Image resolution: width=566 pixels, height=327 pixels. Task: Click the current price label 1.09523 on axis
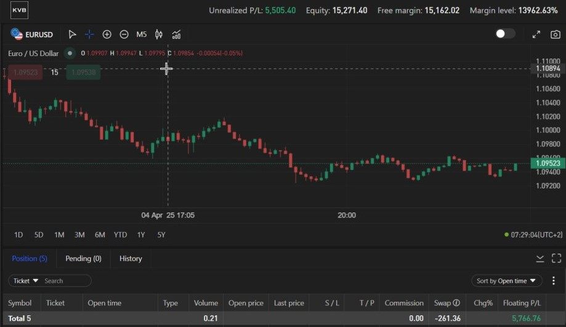[548, 164]
